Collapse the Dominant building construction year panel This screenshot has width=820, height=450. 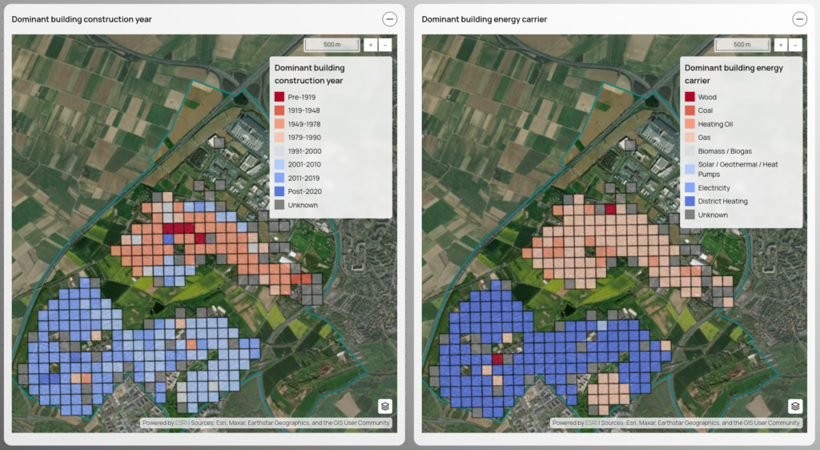click(389, 19)
